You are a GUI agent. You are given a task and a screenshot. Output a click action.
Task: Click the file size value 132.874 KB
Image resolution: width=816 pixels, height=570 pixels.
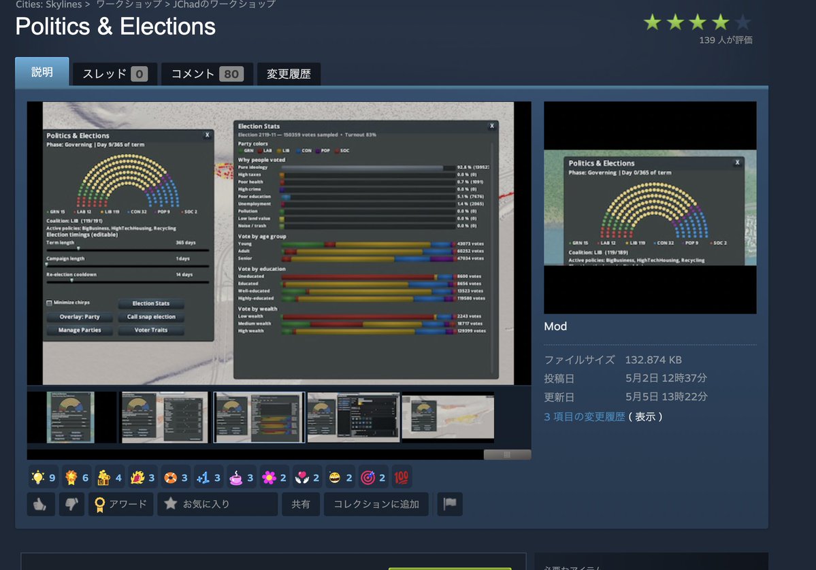653,360
